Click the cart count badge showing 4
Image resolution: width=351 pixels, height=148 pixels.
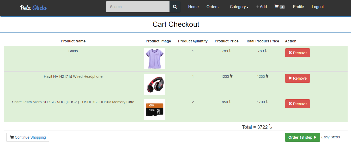(282, 7)
